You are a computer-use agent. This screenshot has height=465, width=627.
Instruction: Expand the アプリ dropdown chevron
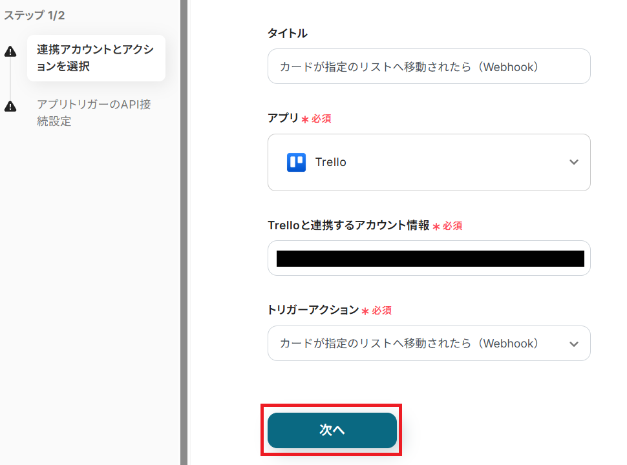(x=573, y=162)
